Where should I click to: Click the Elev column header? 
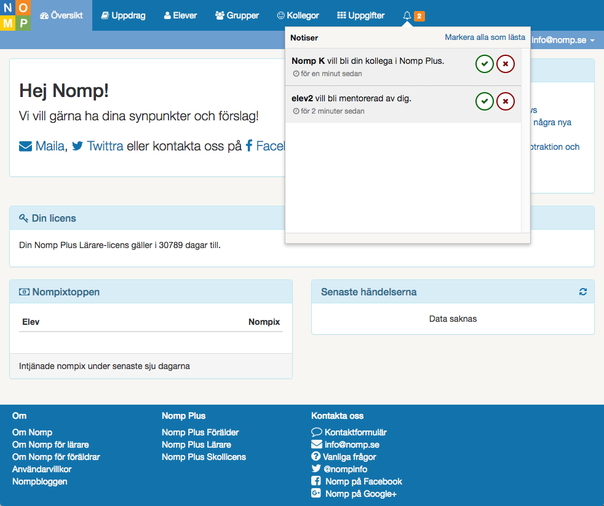[x=31, y=322]
